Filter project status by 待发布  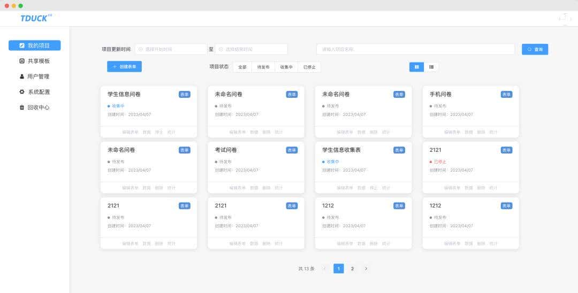pyautogui.click(x=263, y=67)
